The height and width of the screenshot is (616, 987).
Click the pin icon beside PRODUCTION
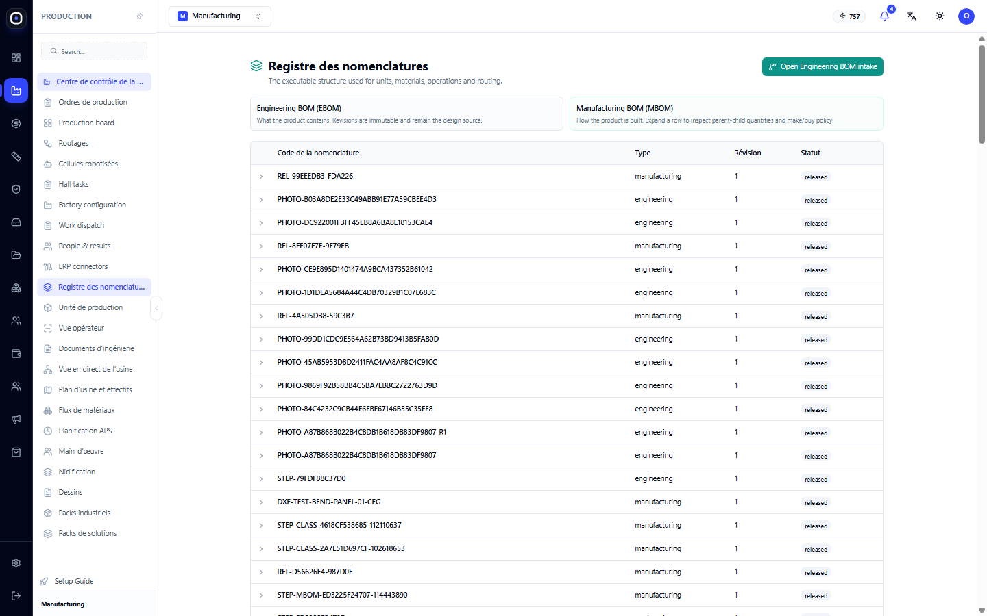pos(140,16)
